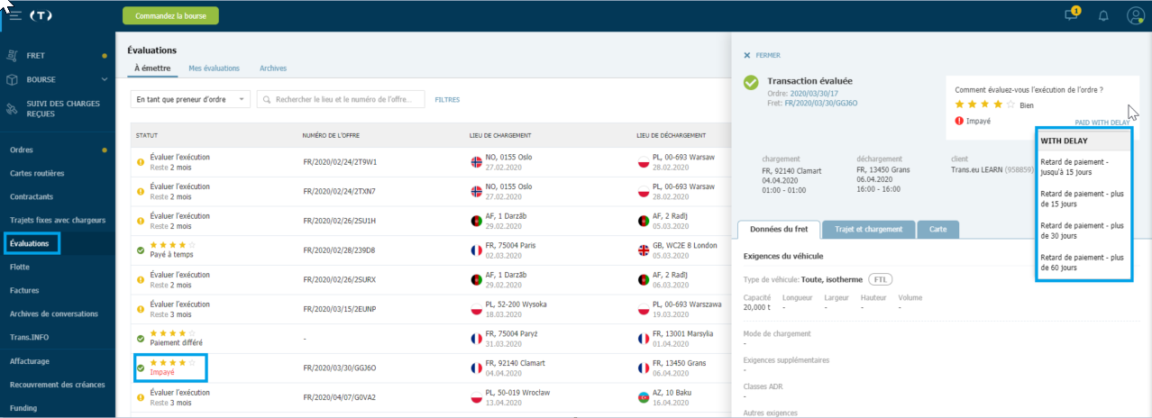Switch to the Archives tab
Viewport: 1152px width, 418px height.
[273, 68]
